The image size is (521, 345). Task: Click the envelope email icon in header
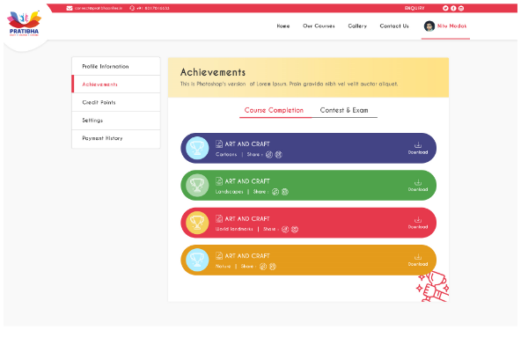point(70,8)
